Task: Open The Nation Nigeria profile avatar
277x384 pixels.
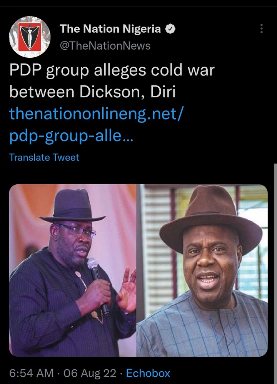Action: 30,37
